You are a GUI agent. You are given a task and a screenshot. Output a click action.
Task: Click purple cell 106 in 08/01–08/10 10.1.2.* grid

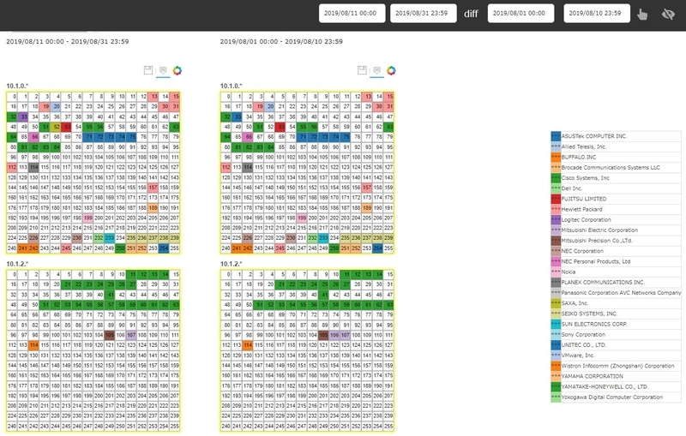coord(334,335)
